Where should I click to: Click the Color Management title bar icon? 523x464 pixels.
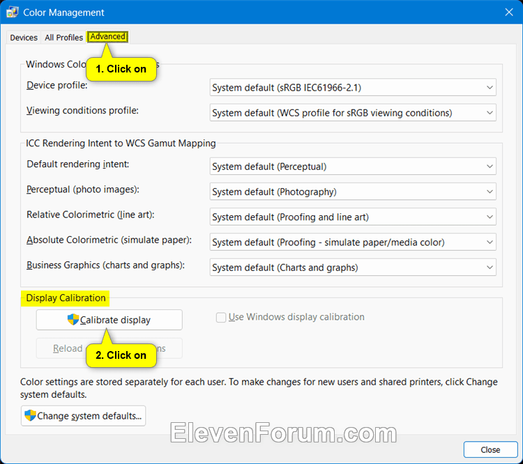coord(13,13)
